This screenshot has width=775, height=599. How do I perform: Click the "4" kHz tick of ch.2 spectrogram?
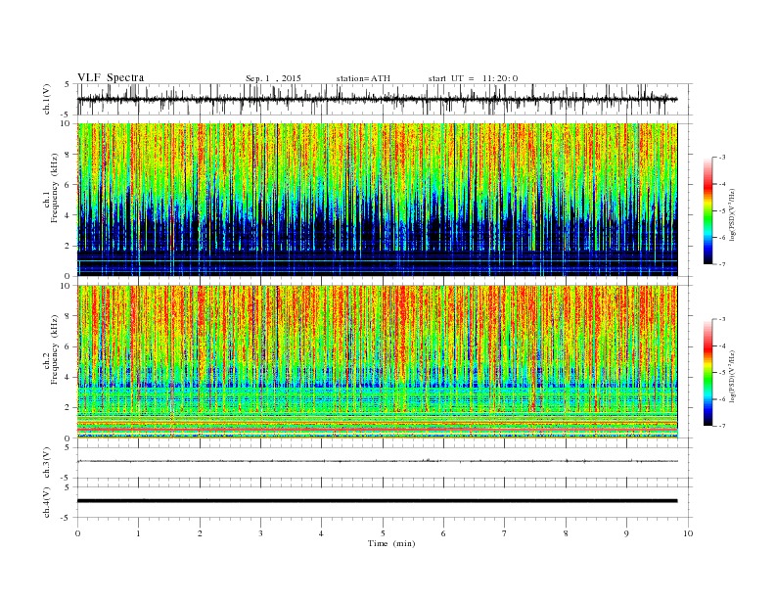[x=68, y=377]
